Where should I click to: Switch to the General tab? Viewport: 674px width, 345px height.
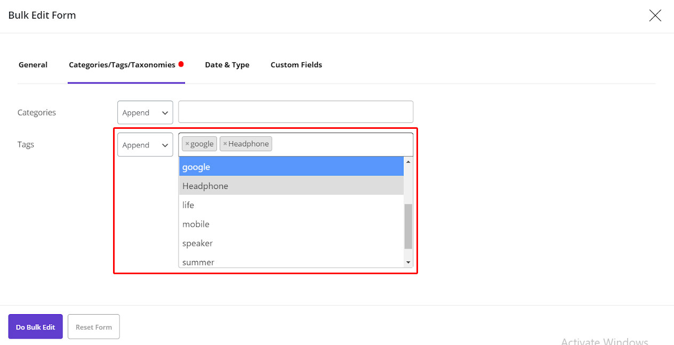point(33,65)
